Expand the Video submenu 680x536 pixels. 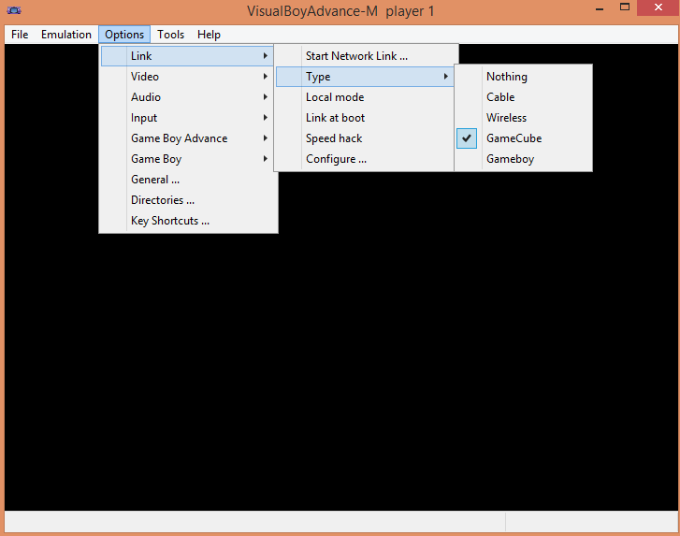click(x=187, y=77)
